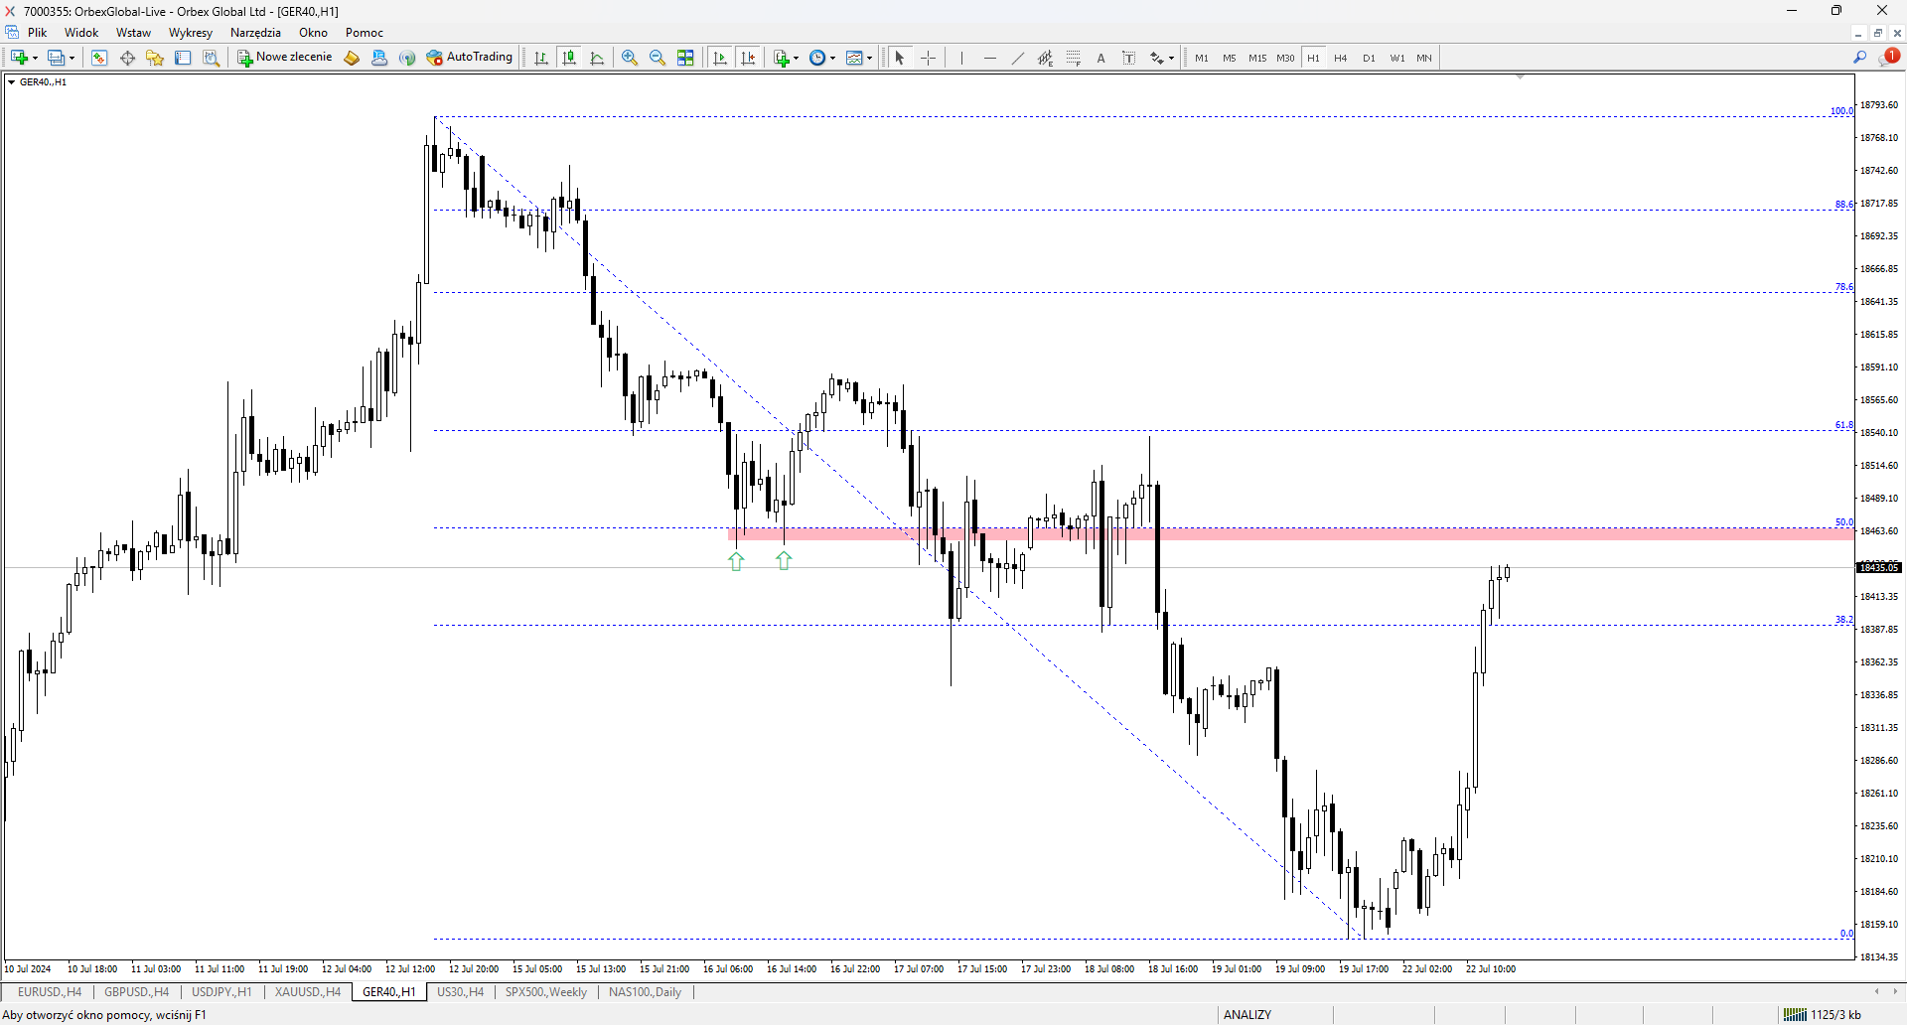This screenshot has height=1025, width=1907.
Task: Click the Zoom In magnifier icon
Action: tap(630, 58)
